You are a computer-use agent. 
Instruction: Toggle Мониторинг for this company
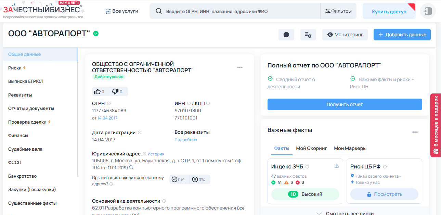pos(345,35)
